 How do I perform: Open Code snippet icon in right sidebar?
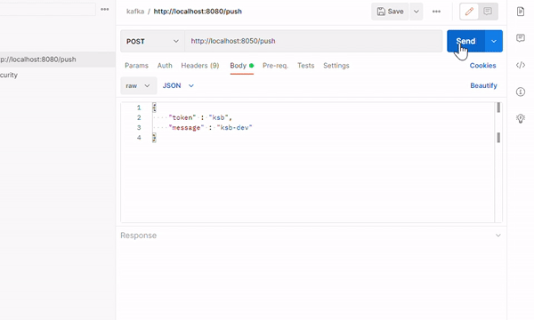point(521,65)
